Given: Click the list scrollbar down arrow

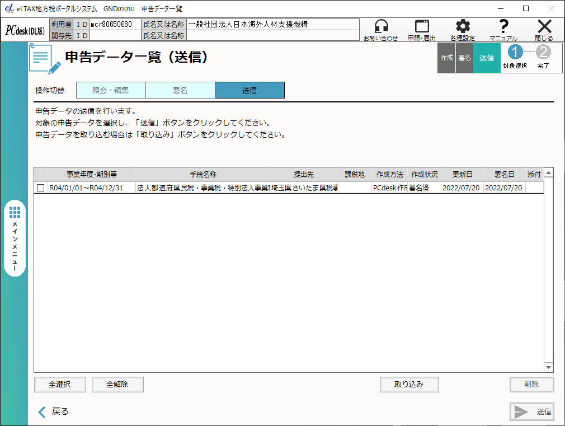Looking at the screenshot, I should pyautogui.click(x=548, y=367).
